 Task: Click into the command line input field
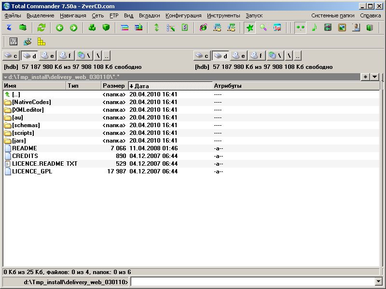click(x=252, y=282)
